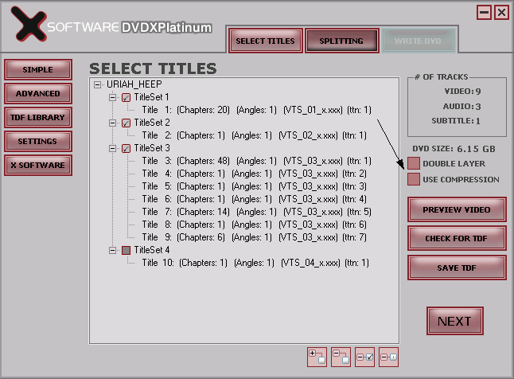Image resolution: width=514 pixels, height=379 pixels.
Task: Click the X Software sidebar button
Action: pos(38,165)
